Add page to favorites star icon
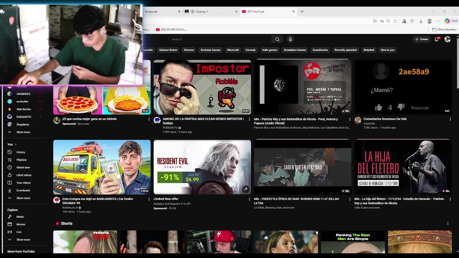The height and width of the screenshot is (258, 459). click(395, 21)
